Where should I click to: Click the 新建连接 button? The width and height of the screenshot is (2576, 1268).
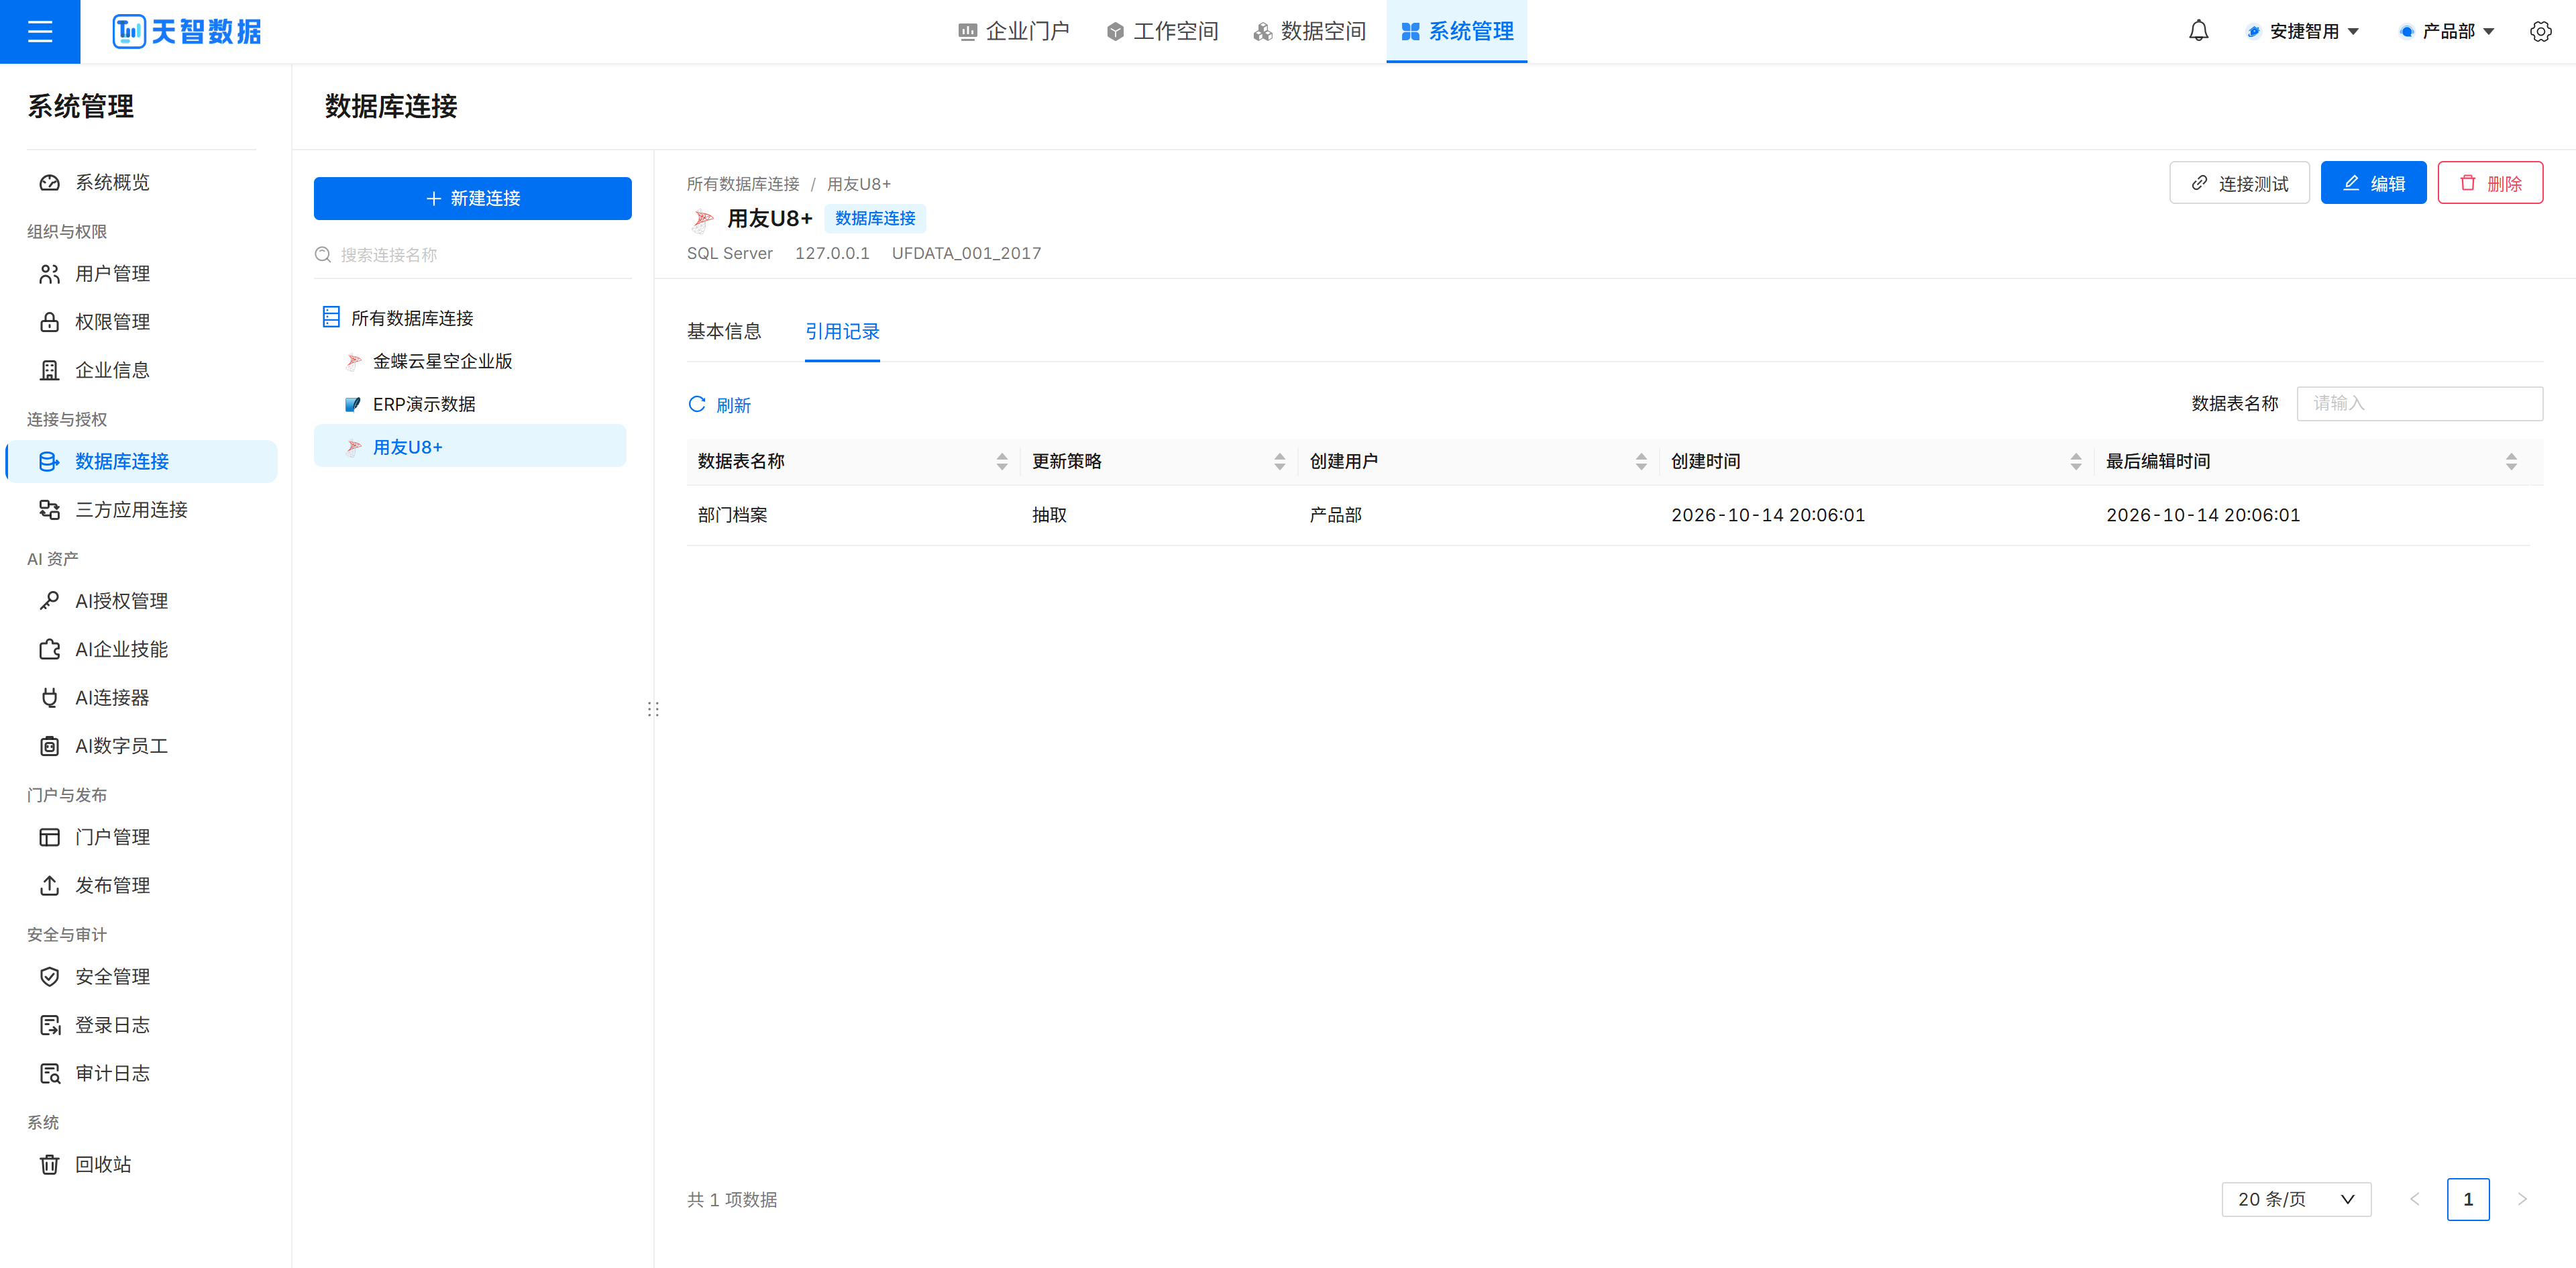click(472, 198)
